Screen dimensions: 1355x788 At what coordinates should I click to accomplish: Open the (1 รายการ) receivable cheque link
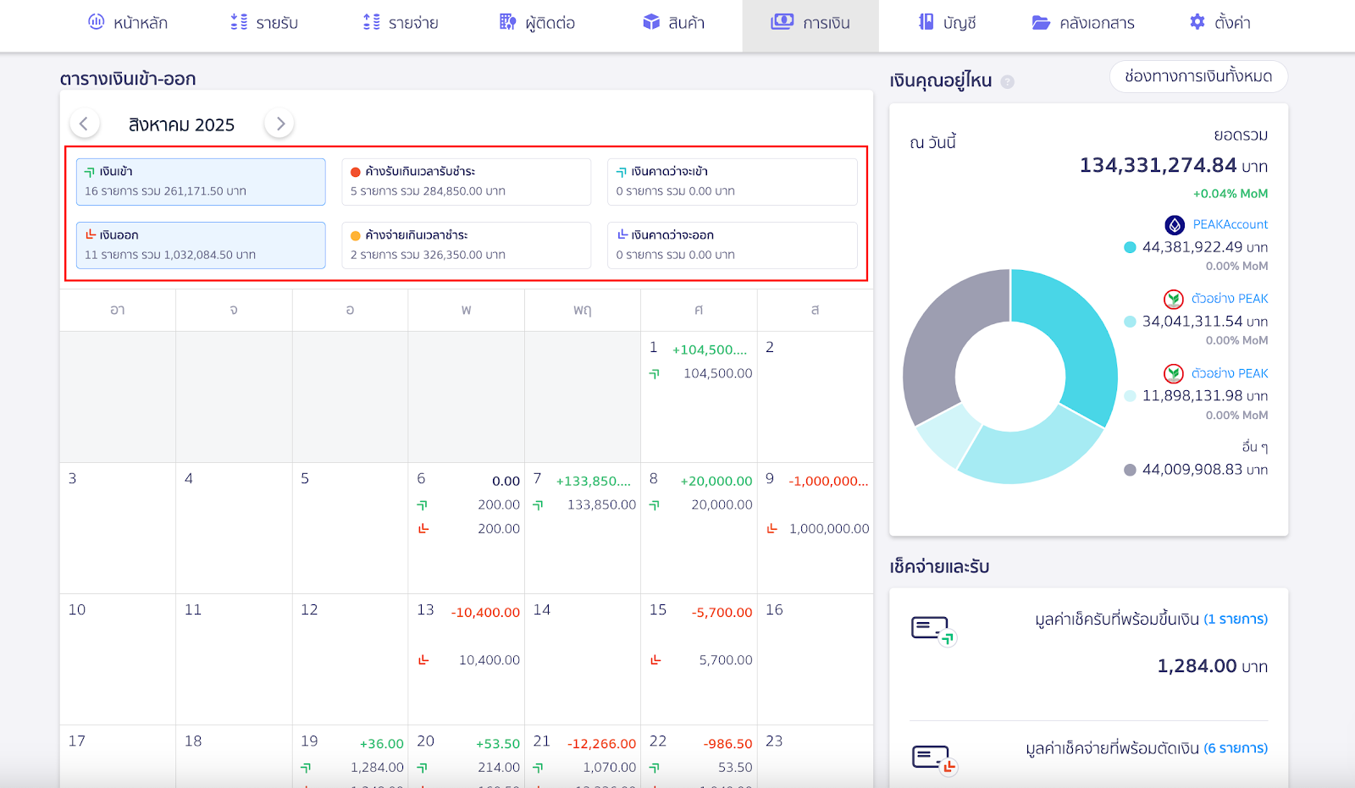point(1236,620)
